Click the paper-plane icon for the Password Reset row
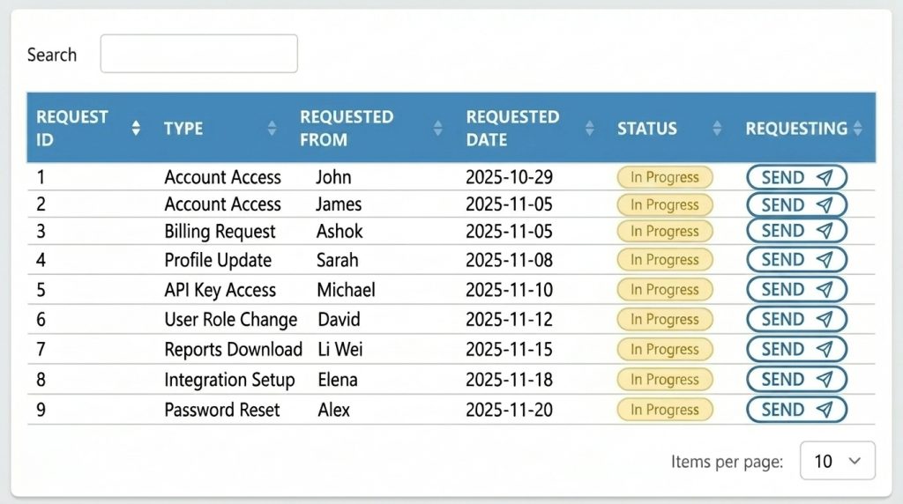Screen dimensions: 903x504 coord(825,410)
